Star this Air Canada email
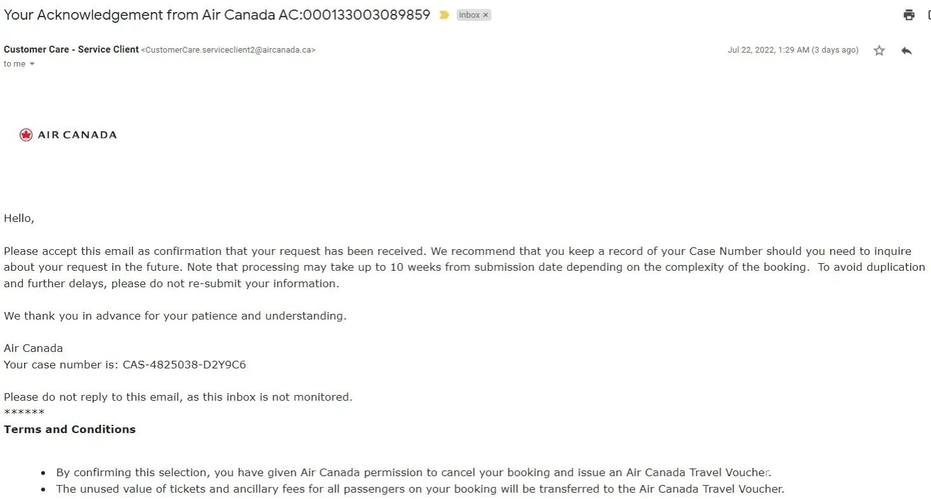Viewport: 931px width, 499px height. pos(879,51)
